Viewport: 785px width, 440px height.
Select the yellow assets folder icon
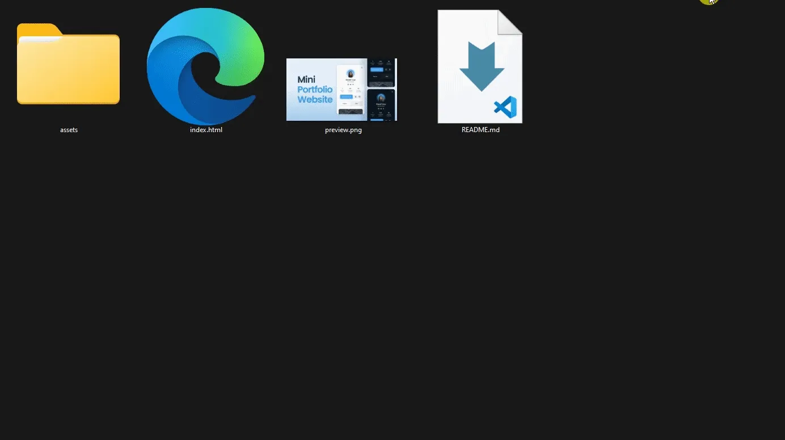pos(68,64)
